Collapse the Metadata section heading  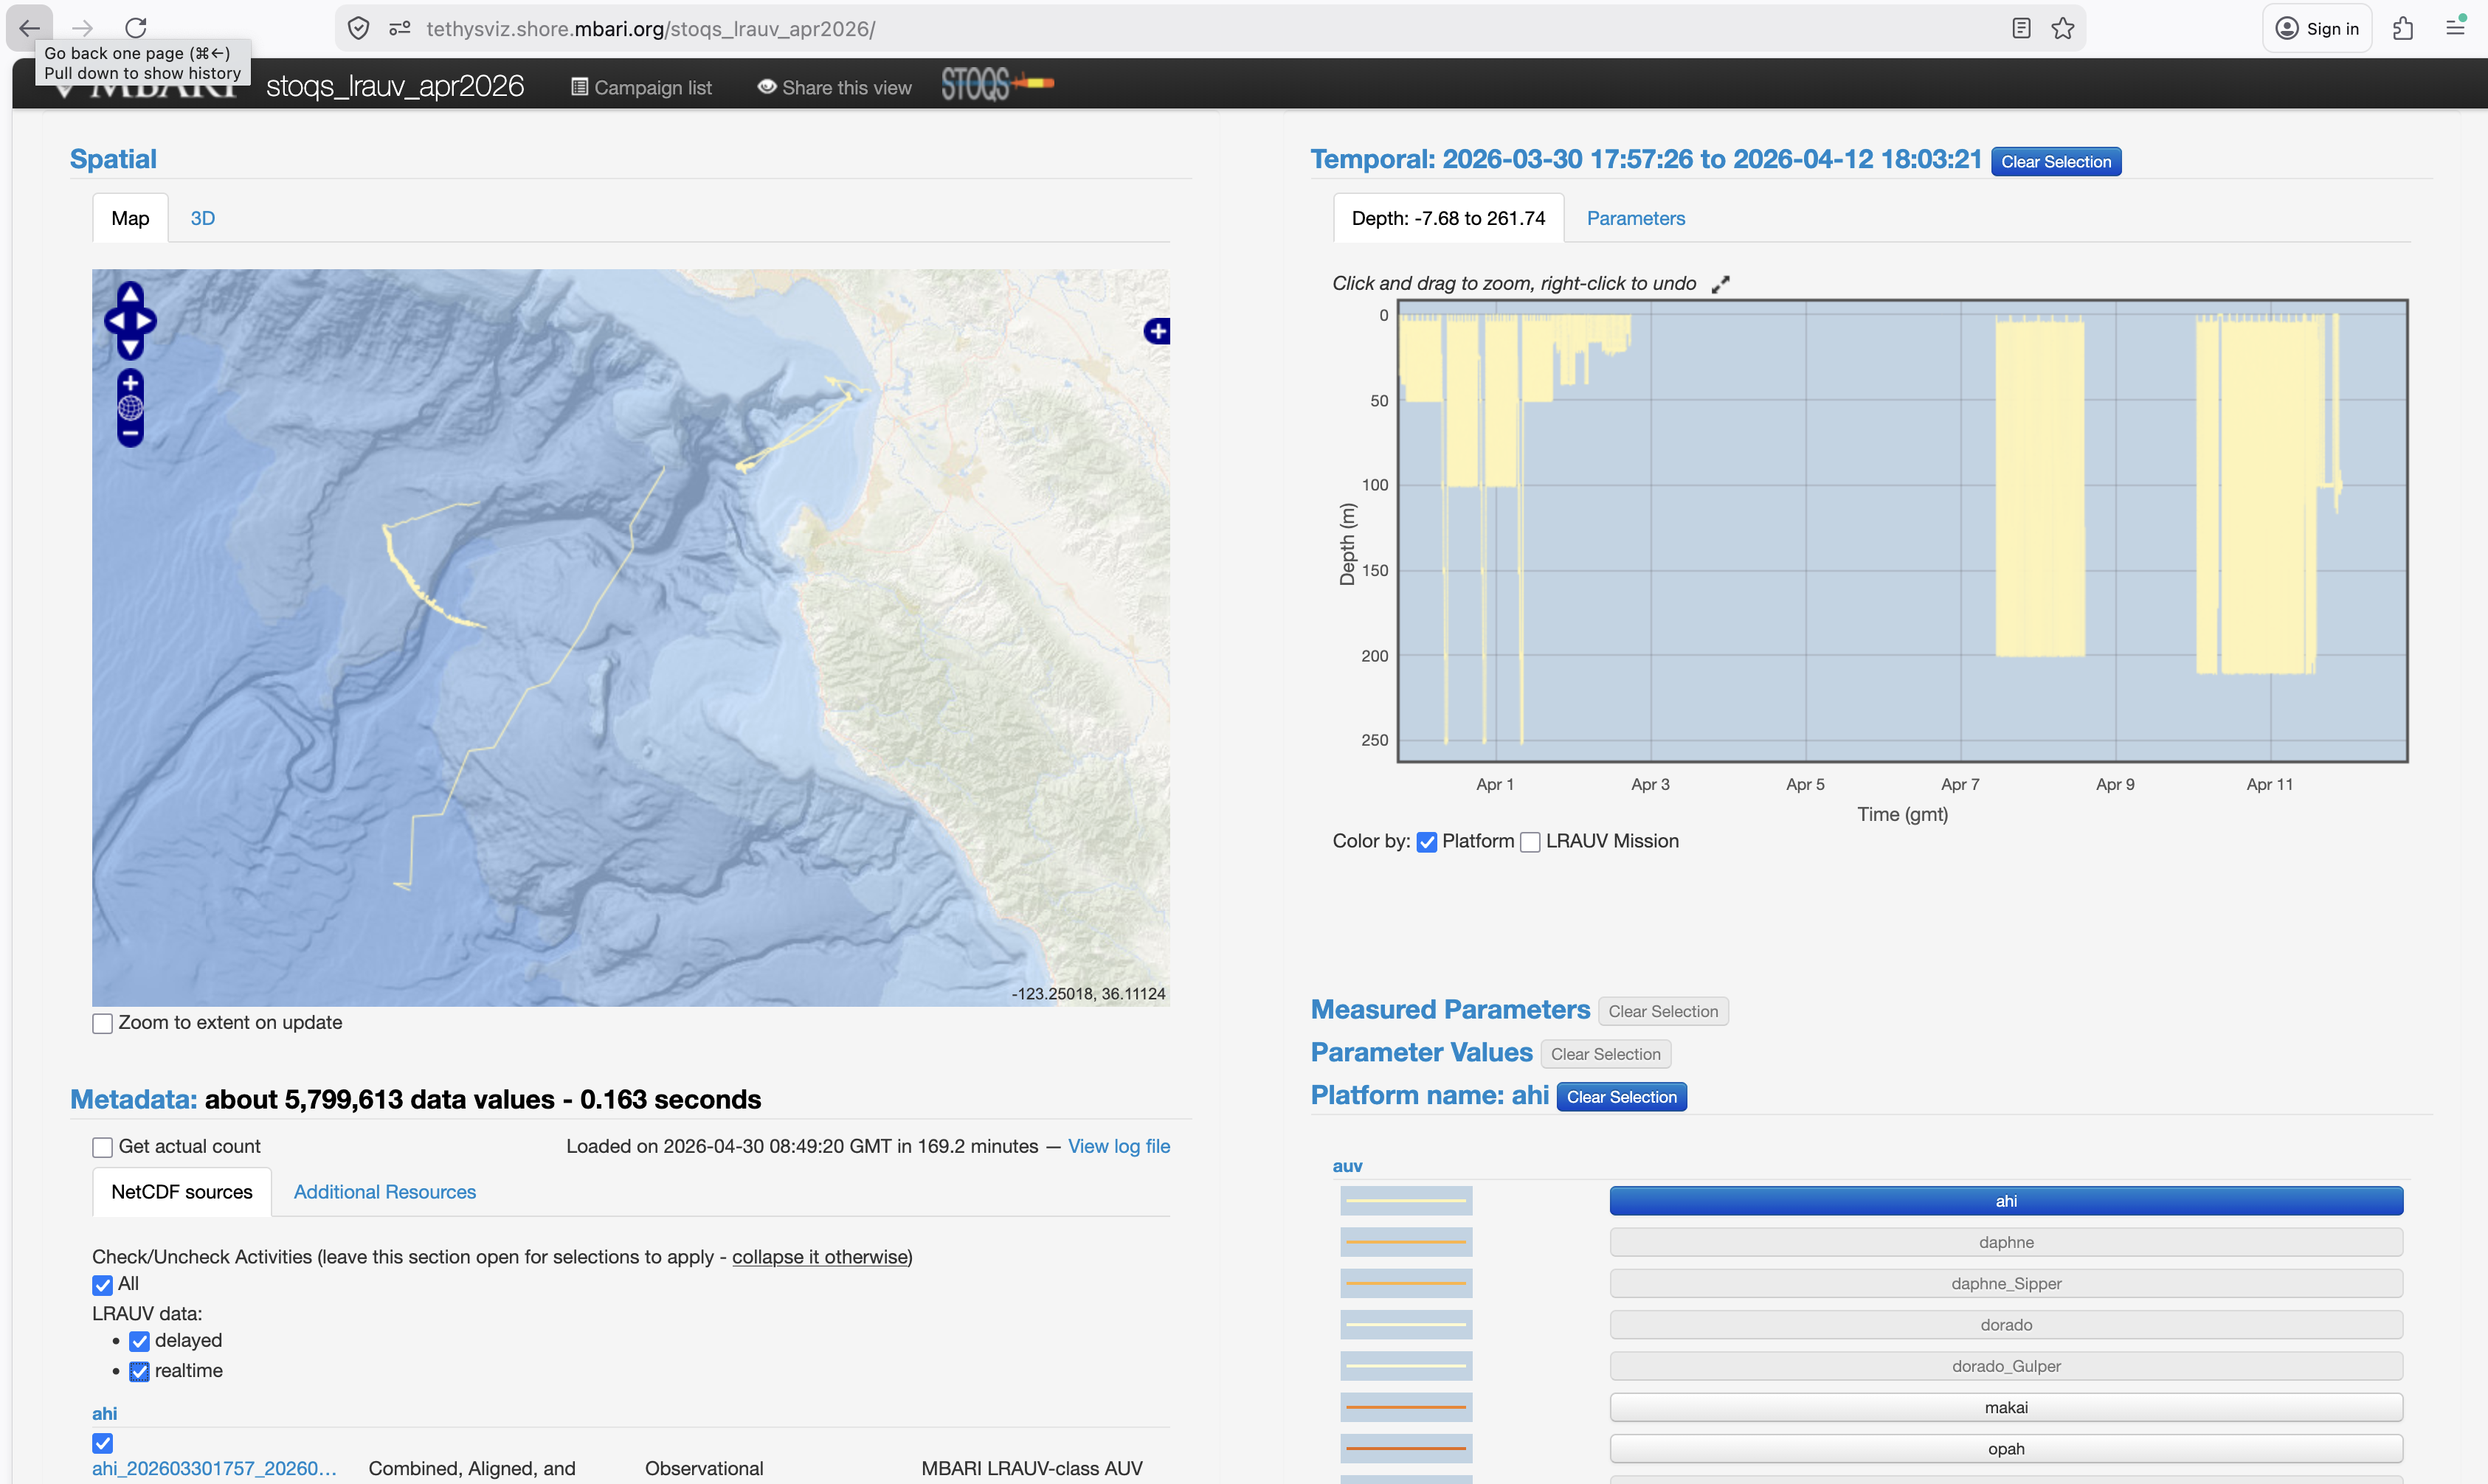coord(134,1100)
